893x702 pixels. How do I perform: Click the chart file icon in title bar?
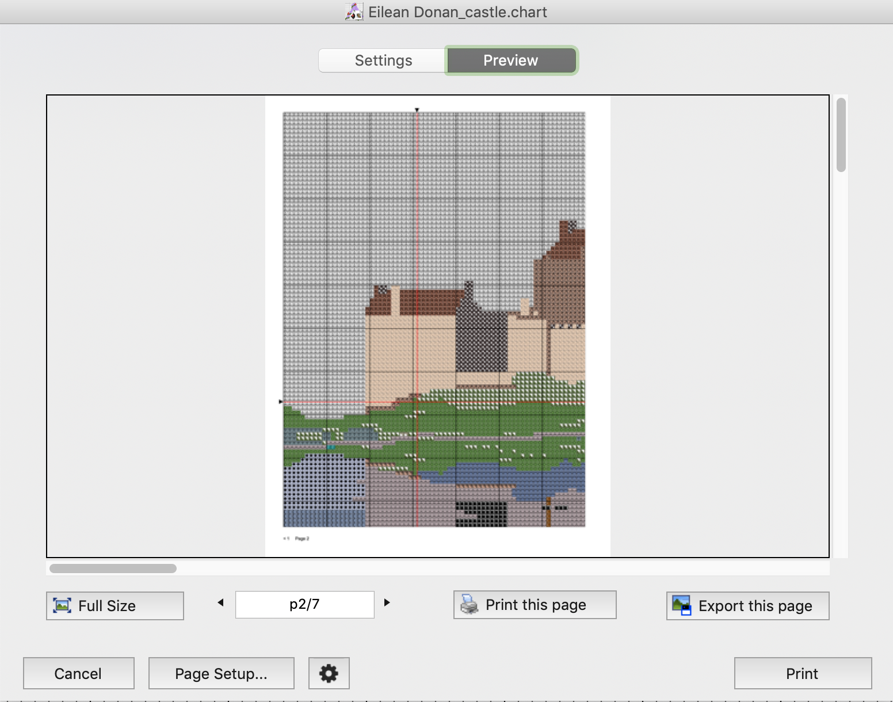tap(354, 12)
